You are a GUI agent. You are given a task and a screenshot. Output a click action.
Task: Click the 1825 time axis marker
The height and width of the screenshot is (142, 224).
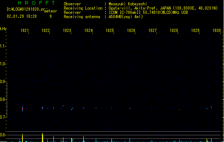[110, 31]
